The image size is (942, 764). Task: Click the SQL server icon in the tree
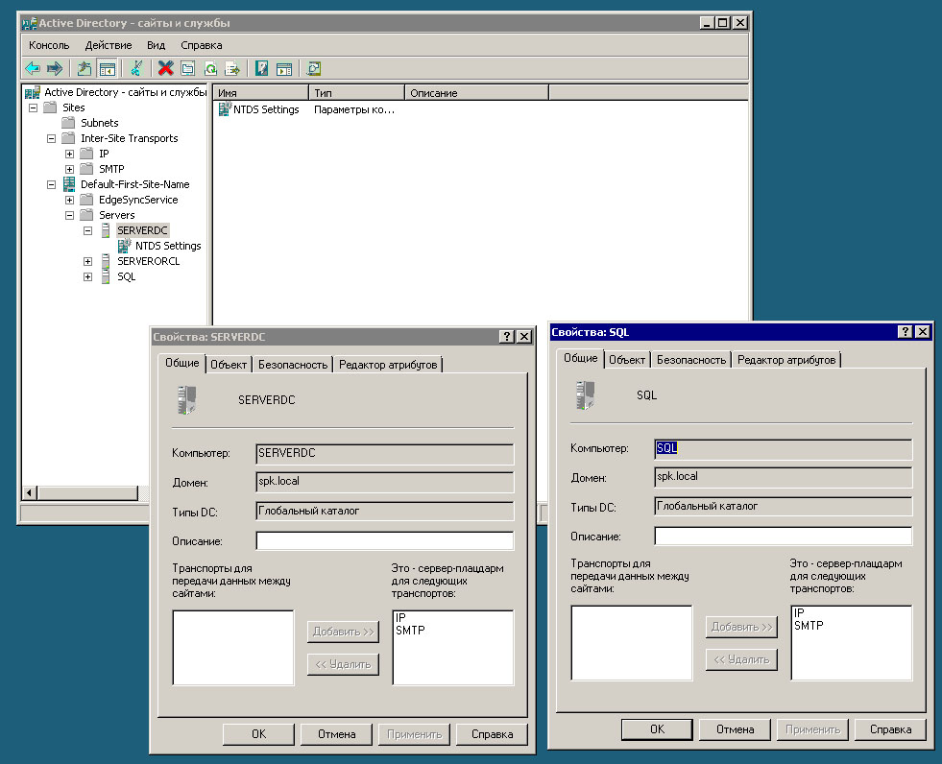106,276
